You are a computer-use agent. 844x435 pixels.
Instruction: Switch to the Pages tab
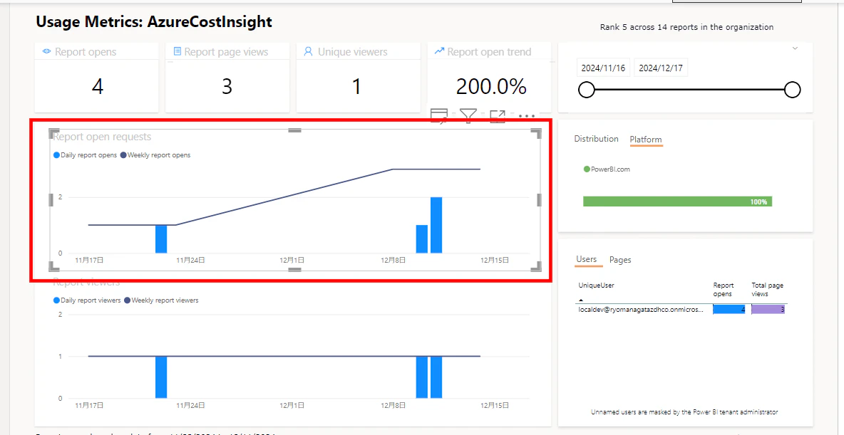click(620, 260)
